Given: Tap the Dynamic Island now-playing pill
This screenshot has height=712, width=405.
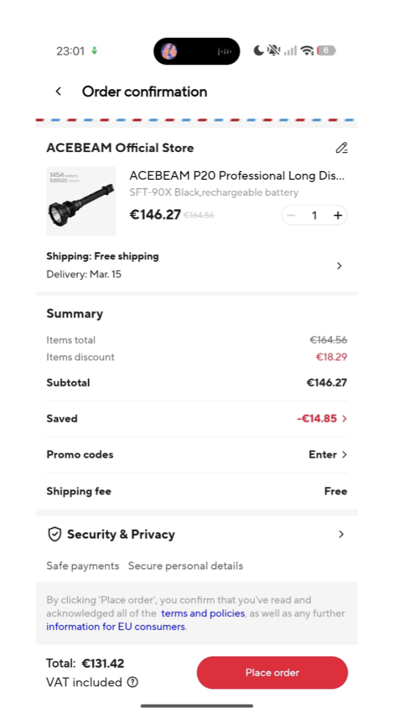Looking at the screenshot, I should (197, 51).
